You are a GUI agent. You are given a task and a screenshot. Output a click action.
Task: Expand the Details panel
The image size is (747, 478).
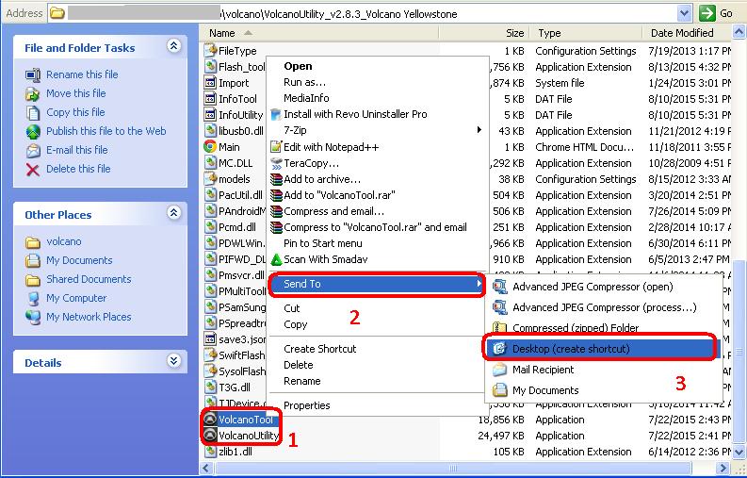tap(174, 361)
